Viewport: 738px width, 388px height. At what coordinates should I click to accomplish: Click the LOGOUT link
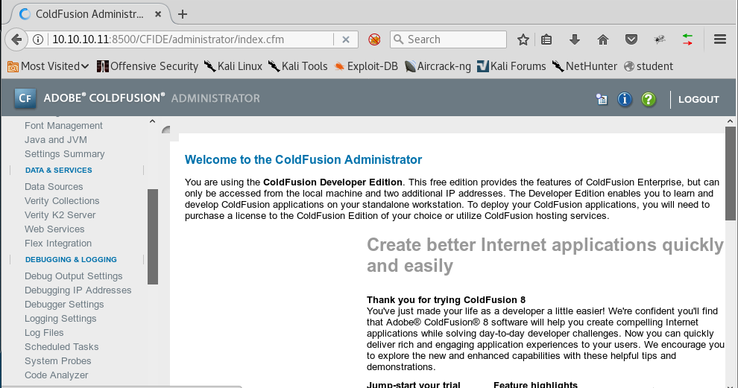point(698,99)
